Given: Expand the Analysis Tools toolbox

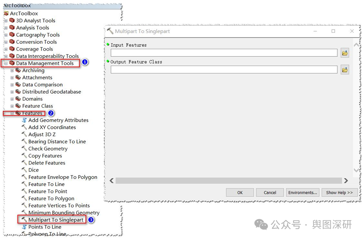Looking at the screenshot, I should click(6, 28).
